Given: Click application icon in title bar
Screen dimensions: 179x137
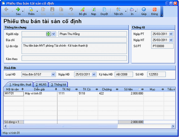Looking at the screenshot, I should tap(3, 3).
